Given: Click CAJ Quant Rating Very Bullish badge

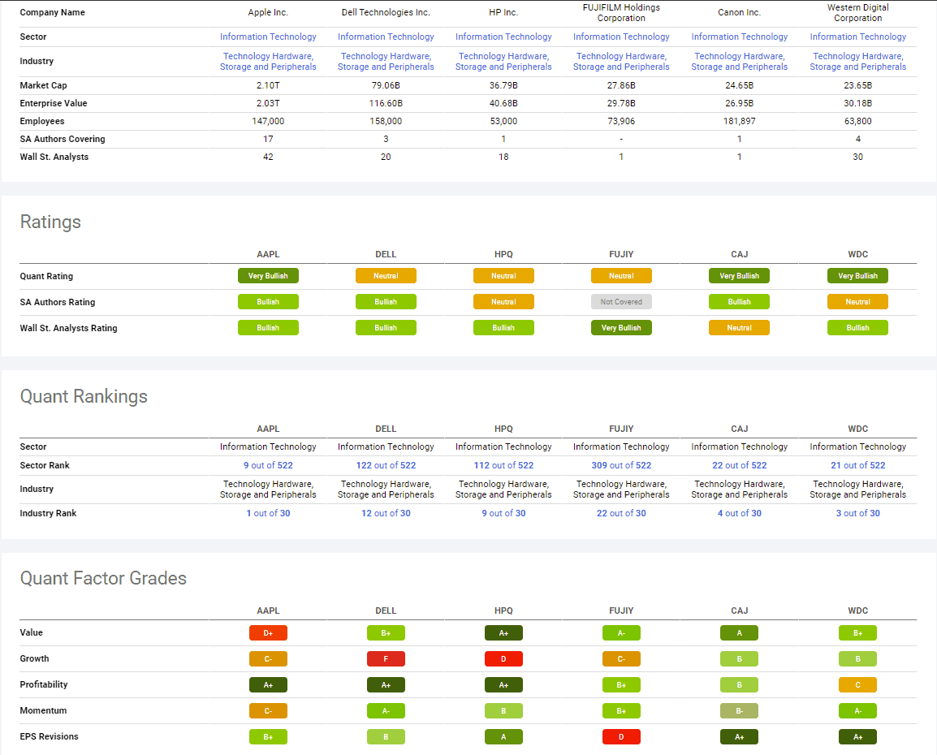Looking at the screenshot, I should tap(739, 276).
